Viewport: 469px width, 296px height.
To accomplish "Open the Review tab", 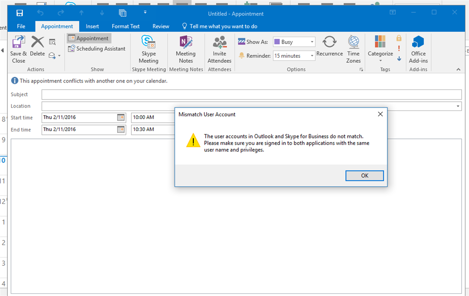I will [161, 26].
